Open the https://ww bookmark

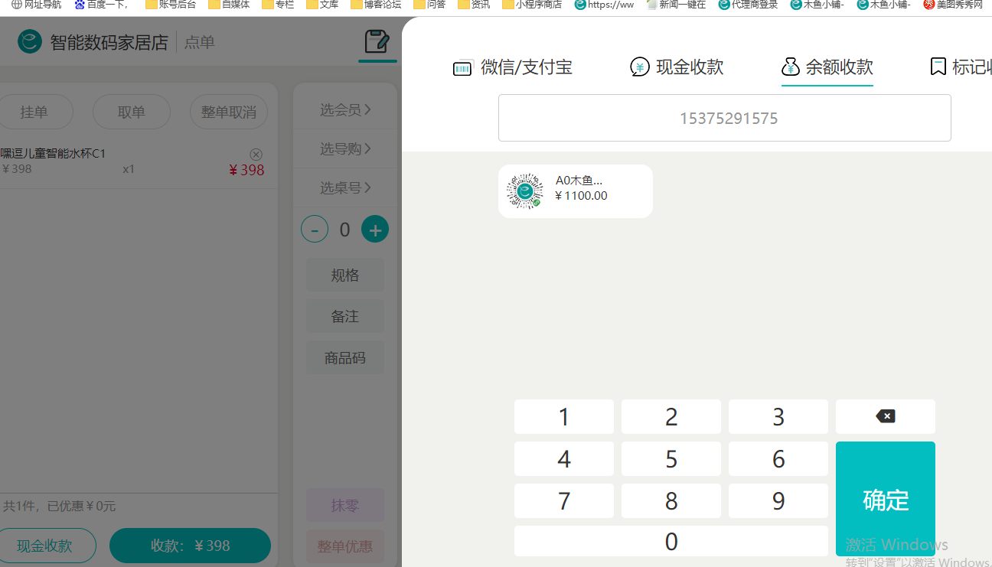pos(605,5)
